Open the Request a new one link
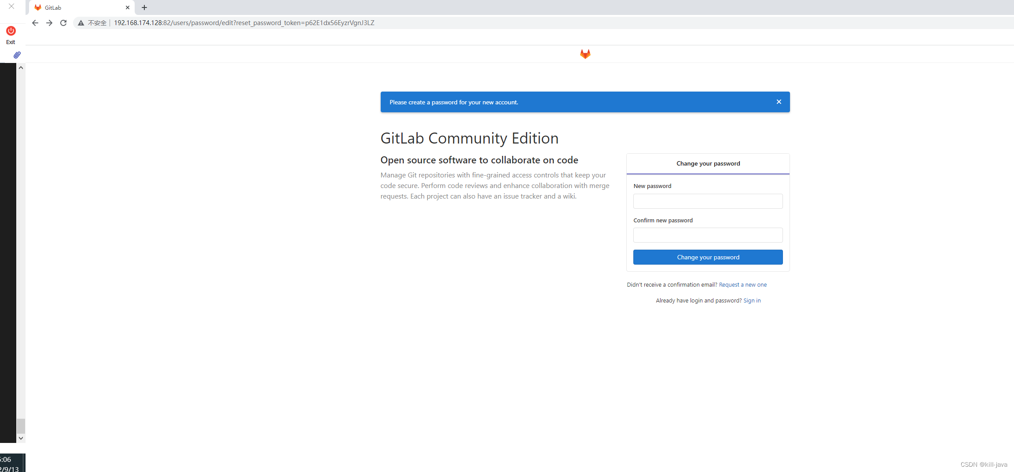 pyautogui.click(x=742, y=285)
